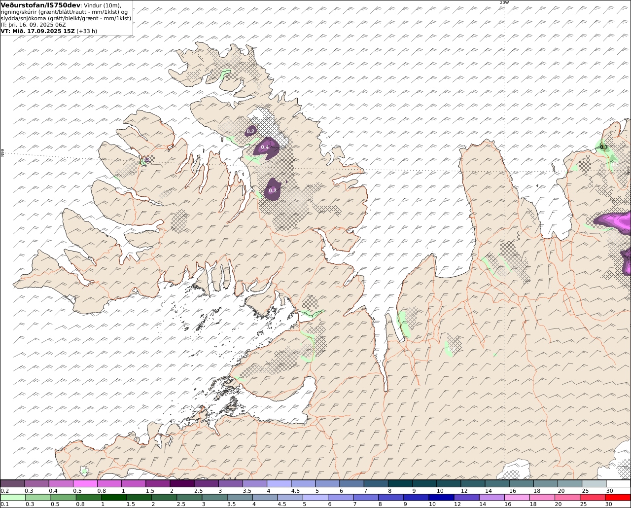
Task: Click the 0.2 contour label on the map
Action: coord(250,131)
